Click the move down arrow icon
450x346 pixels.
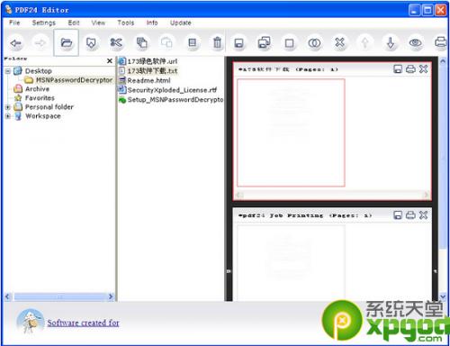click(x=391, y=43)
